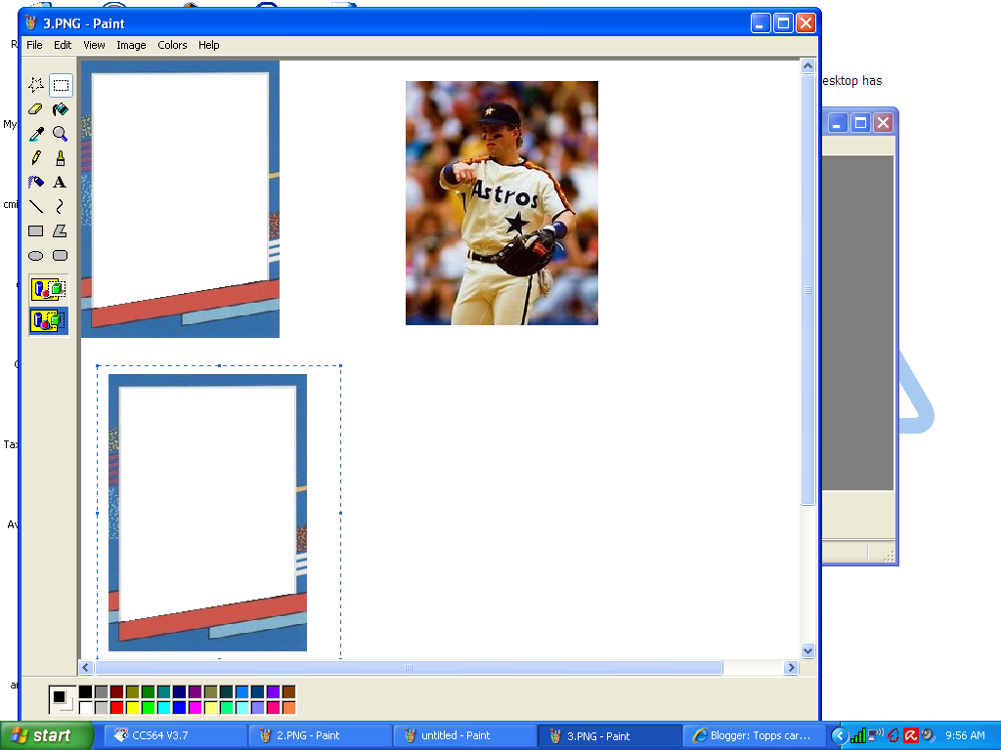Click the vertical scrollbar up arrow
The height and width of the screenshot is (750, 1001).
tap(807, 65)
